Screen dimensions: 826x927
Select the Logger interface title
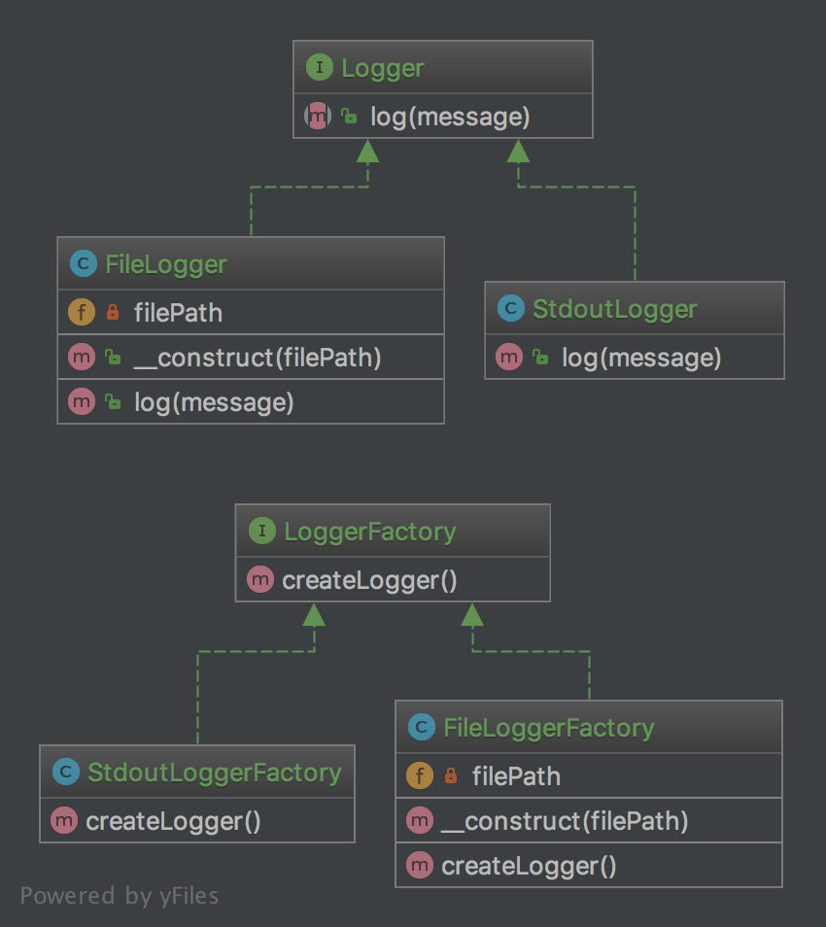383,69
